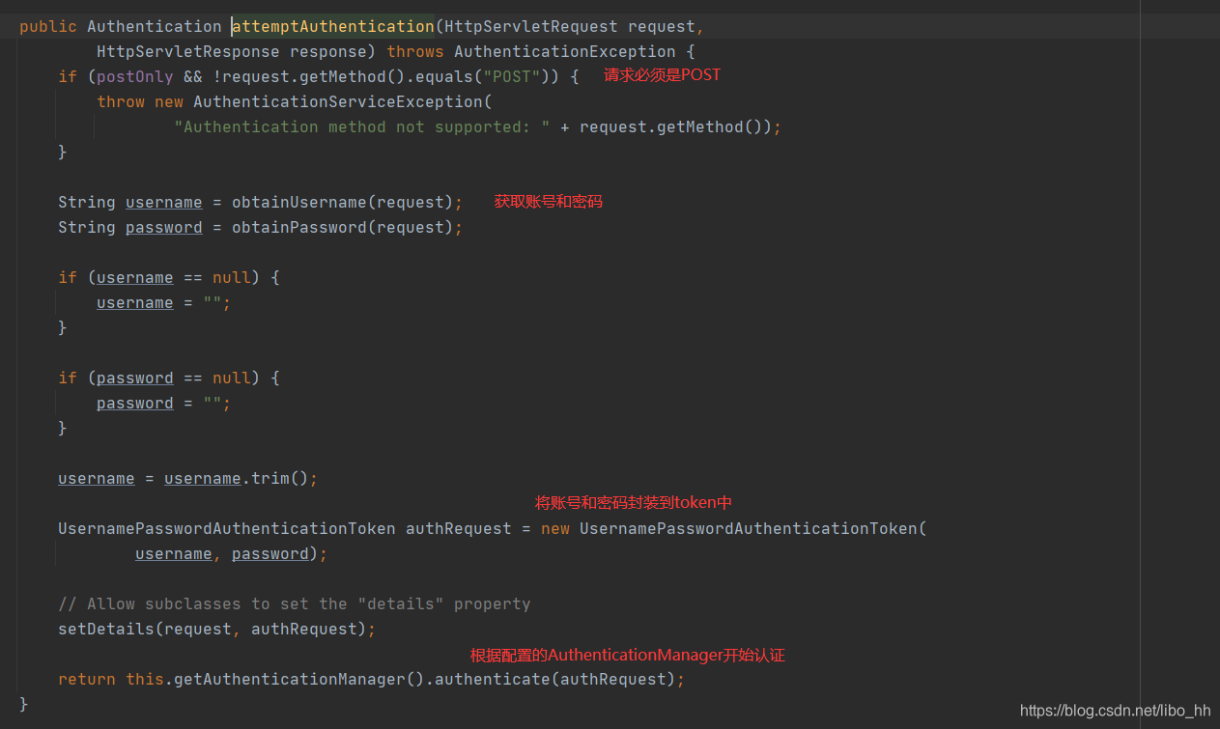Click authRequest inside the authenticate call
The image size is (1220, 729).
[613, 679]
